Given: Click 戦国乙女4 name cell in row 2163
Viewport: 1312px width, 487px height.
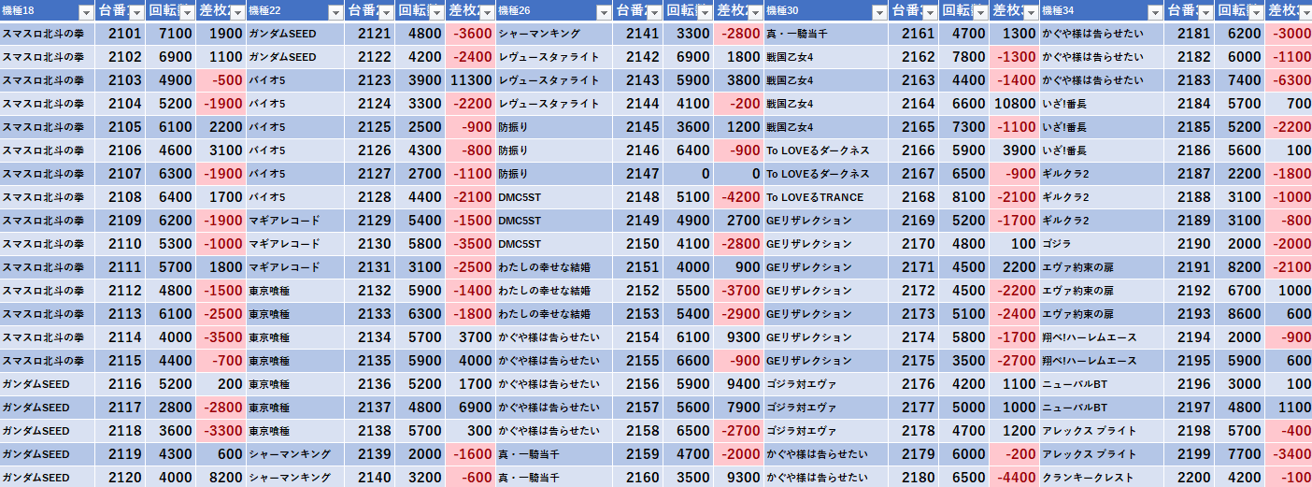Looking at the screenshot, I should point(825,80).
